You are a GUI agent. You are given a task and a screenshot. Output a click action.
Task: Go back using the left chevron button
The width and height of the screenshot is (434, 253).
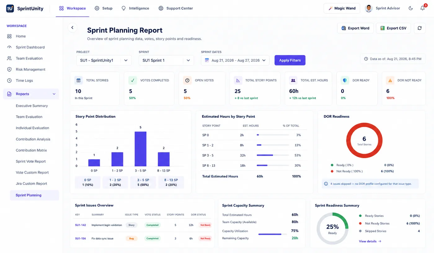(72, 28)
